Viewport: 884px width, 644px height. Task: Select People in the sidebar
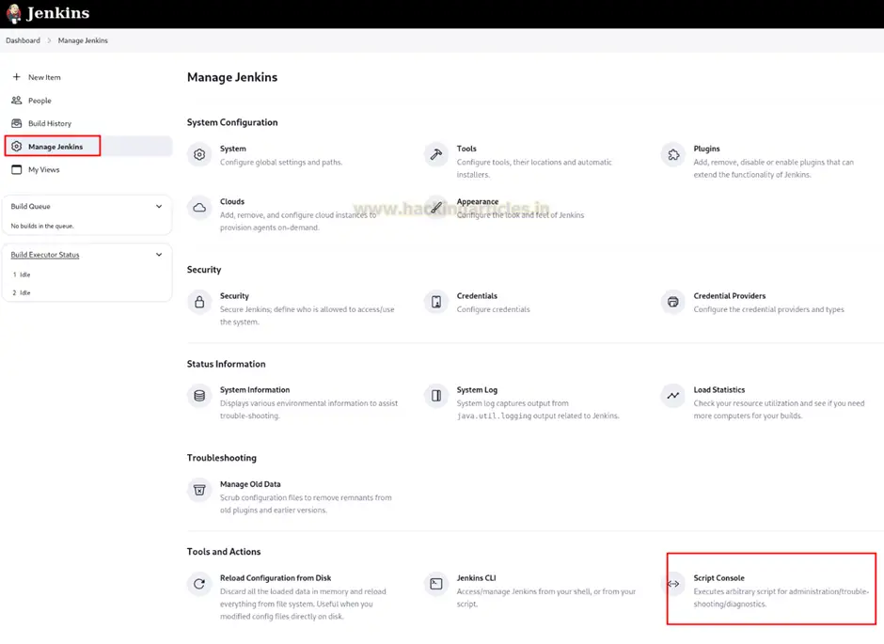click(39, 101)
